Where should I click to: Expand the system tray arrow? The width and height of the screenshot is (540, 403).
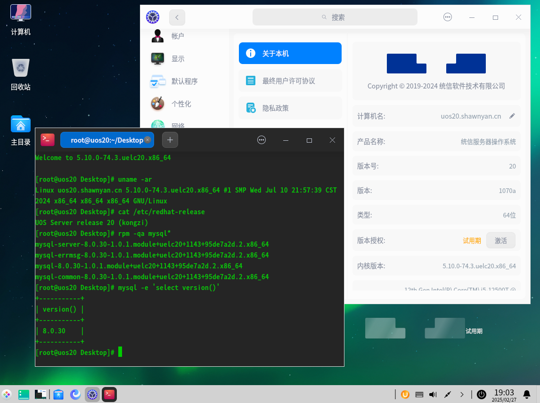462,395
